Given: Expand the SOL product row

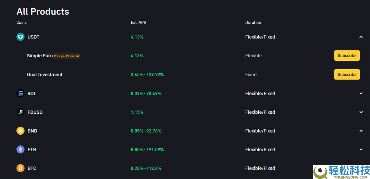Looking at the screenshot, I should pos(361,93).
